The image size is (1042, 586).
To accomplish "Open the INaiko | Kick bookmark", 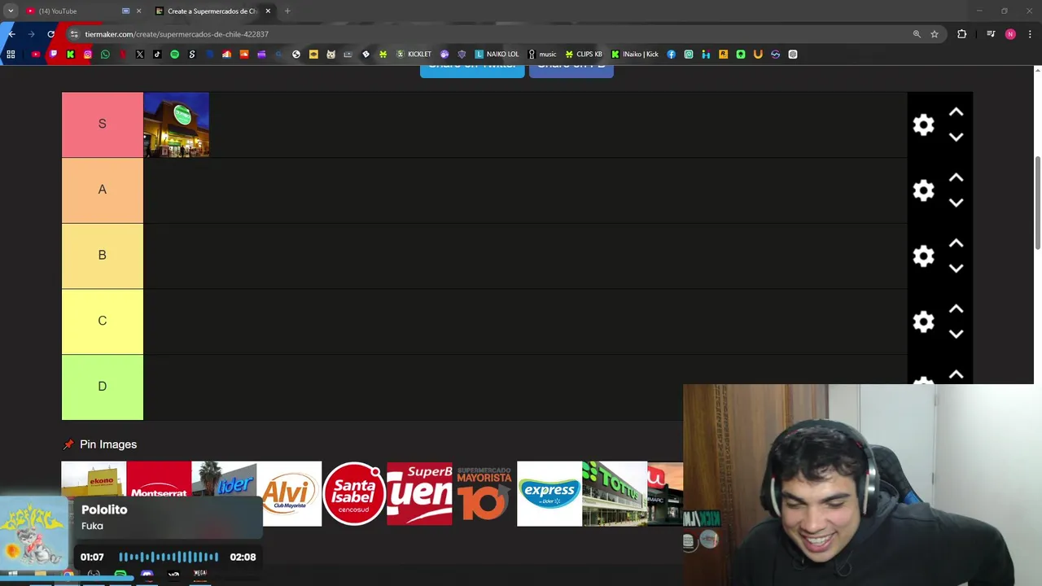I will tap(634, 55).
